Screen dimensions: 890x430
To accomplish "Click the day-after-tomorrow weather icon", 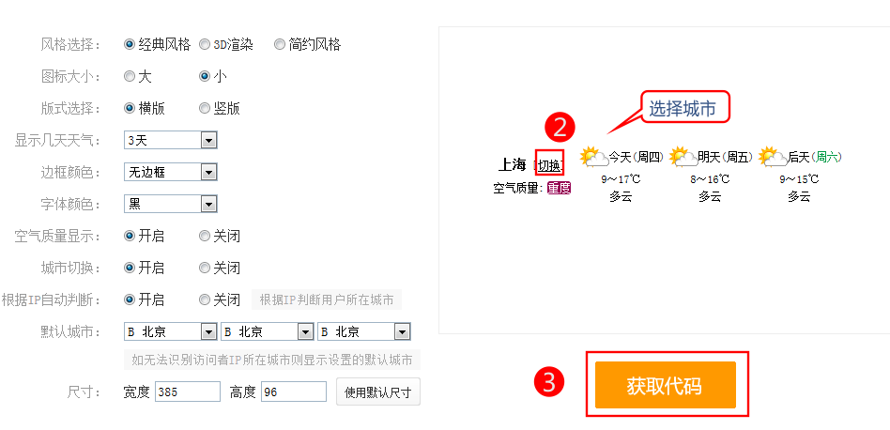I will pos(772,157).
